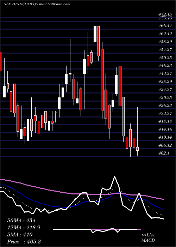Click the 430.25 price axis label
The height and width of the screenshot is (247, 176).
tap(165, 98)
